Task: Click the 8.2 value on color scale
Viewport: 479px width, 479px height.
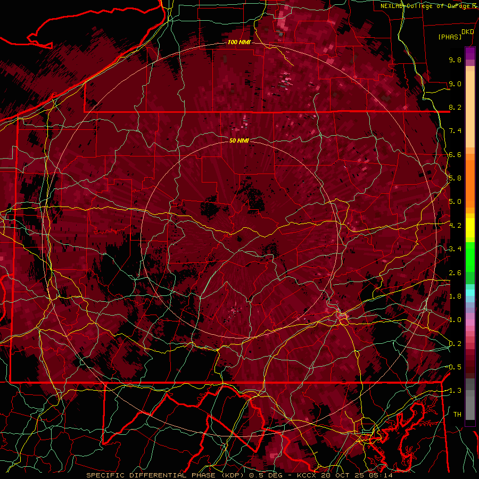Action: point(455,107)
